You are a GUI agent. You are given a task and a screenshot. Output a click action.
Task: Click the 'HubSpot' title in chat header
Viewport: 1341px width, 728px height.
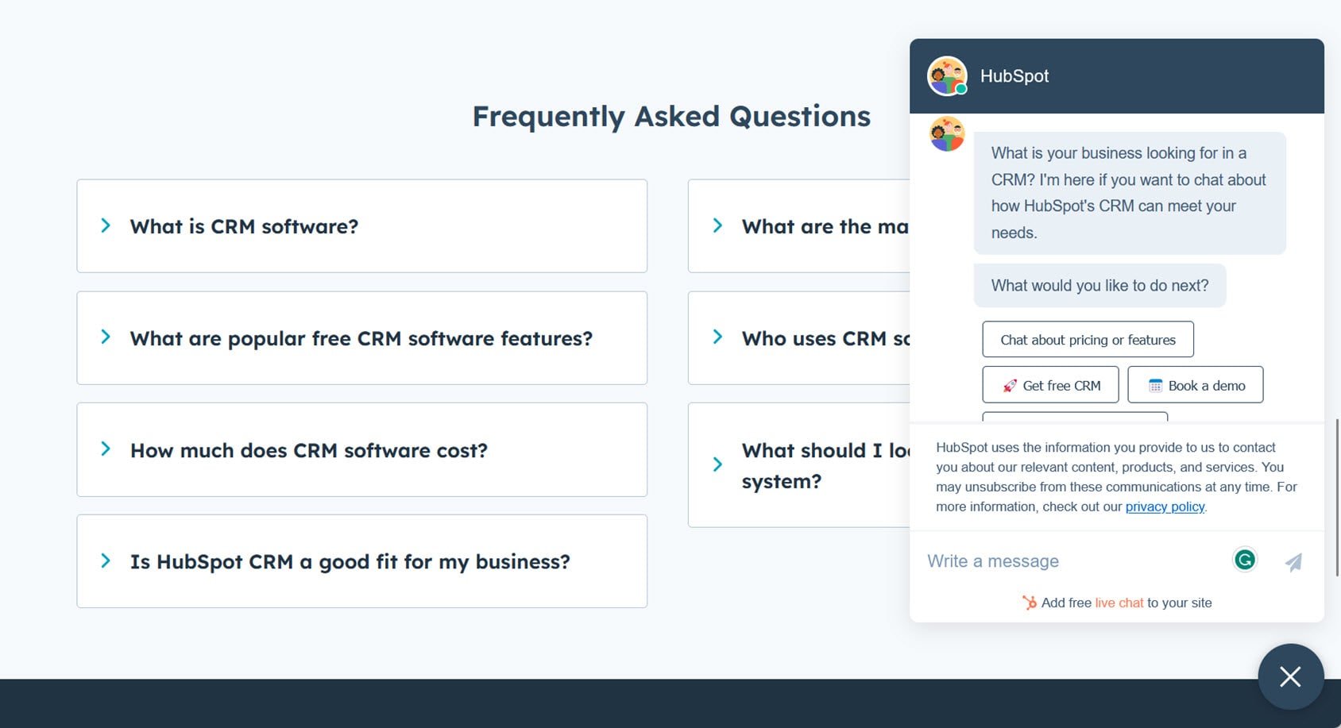(x=1014, y=76)
